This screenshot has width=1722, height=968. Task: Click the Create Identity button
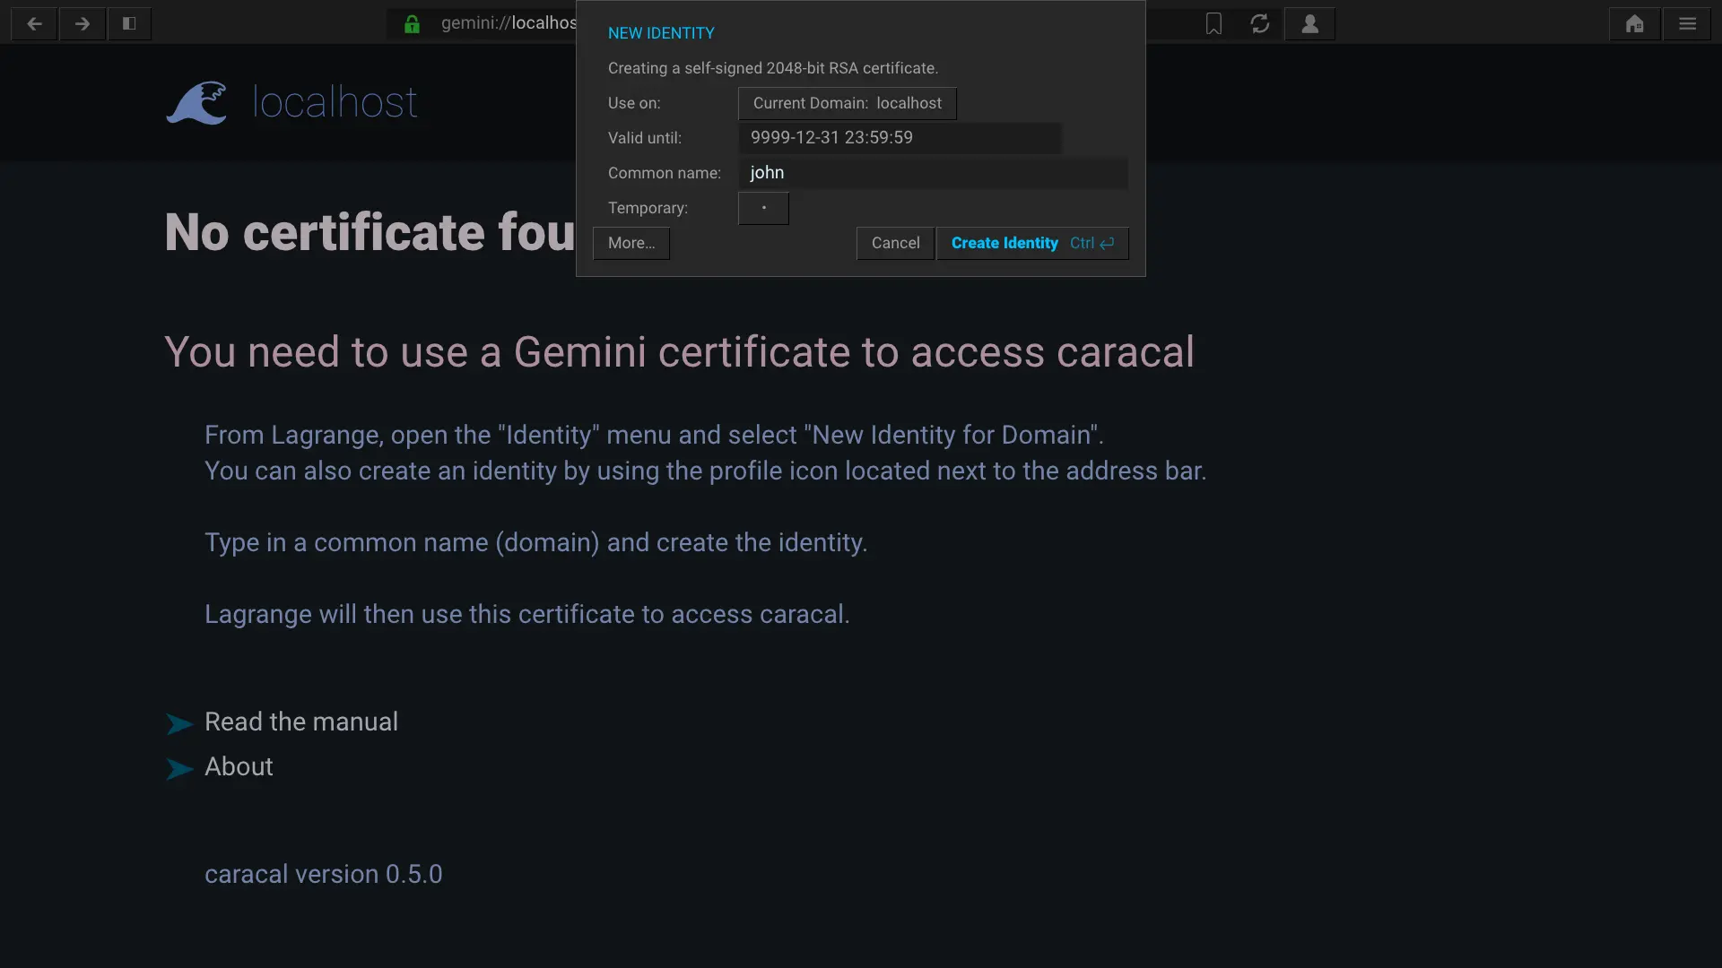[1032, 243]
